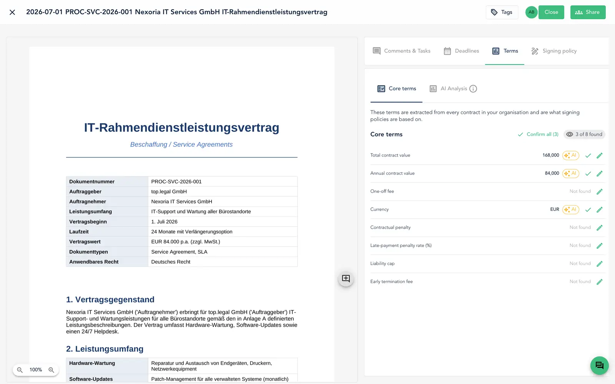Click the Nexoria IT Services GmbH table cell
Image resolution: width=615 pixels, height=384 pixels.
click(x=223, y=202)
